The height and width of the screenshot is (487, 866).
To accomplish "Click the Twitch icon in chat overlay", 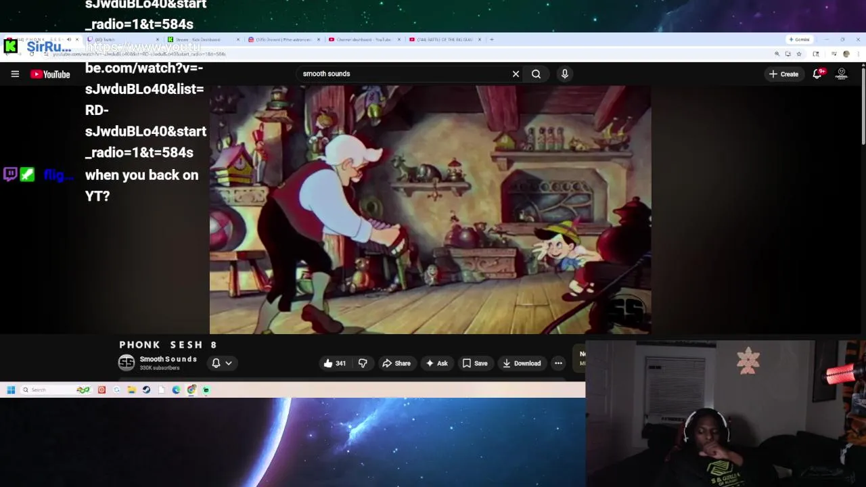I will point(10,175).
